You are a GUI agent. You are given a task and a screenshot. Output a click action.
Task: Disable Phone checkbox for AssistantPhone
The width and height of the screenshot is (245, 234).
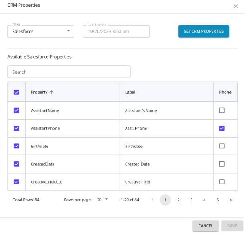pyautogui.click(x=222, y=128)
